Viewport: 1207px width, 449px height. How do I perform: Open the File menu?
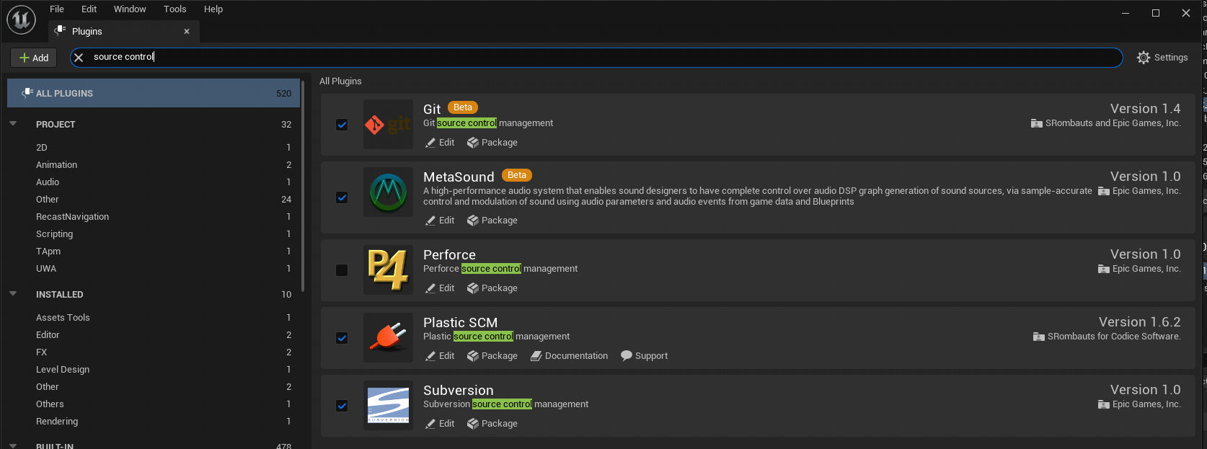point(57,9)
